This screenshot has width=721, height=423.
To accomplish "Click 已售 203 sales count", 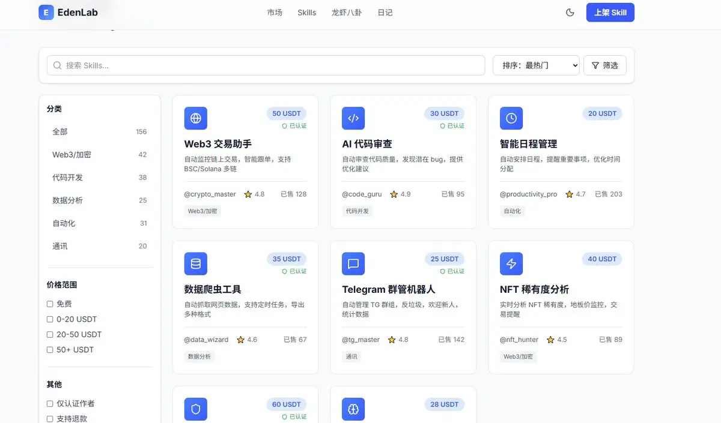I will 609,194.
